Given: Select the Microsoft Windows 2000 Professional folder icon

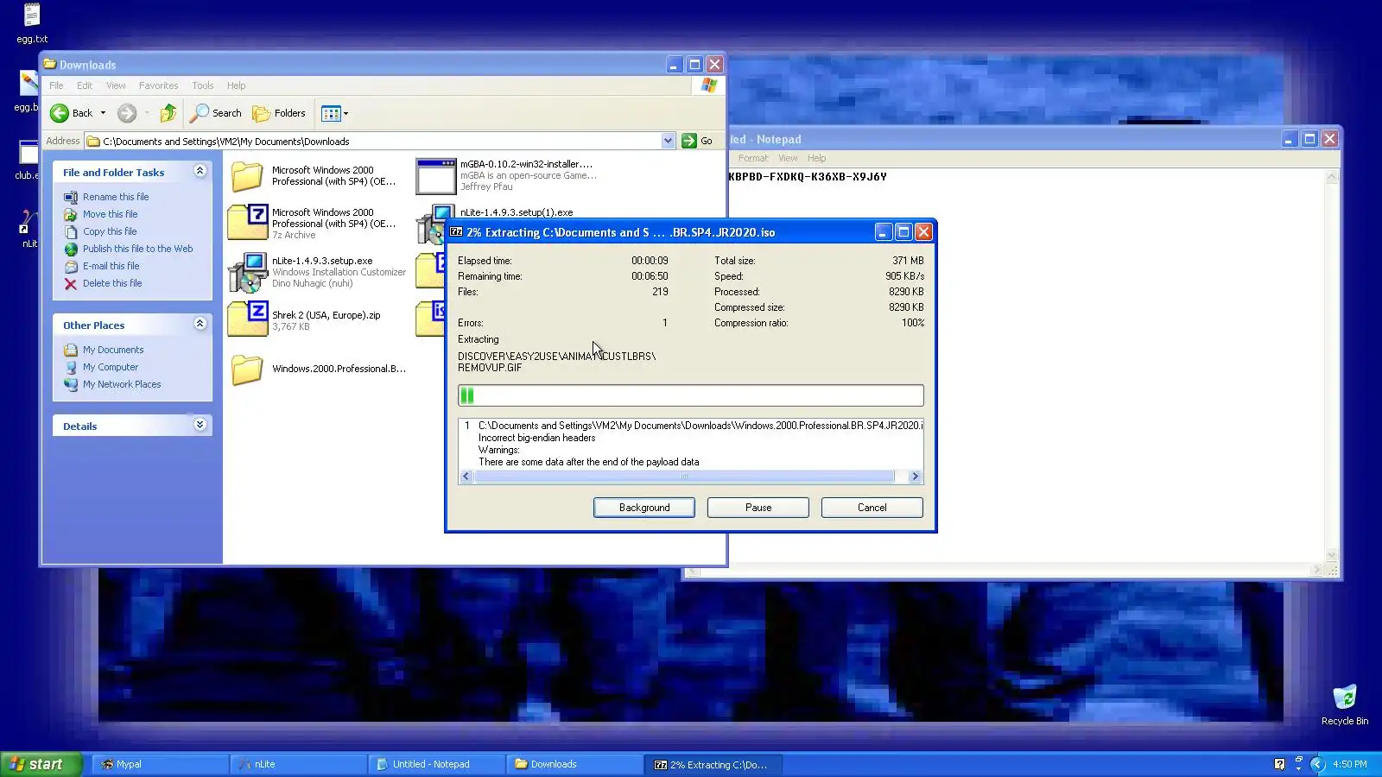Looking at the screenshot, I should 247,176.
